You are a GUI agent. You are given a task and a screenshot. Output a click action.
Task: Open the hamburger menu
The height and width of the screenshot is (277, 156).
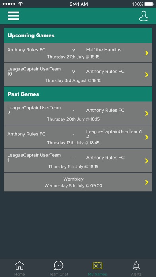coord(14,16)
